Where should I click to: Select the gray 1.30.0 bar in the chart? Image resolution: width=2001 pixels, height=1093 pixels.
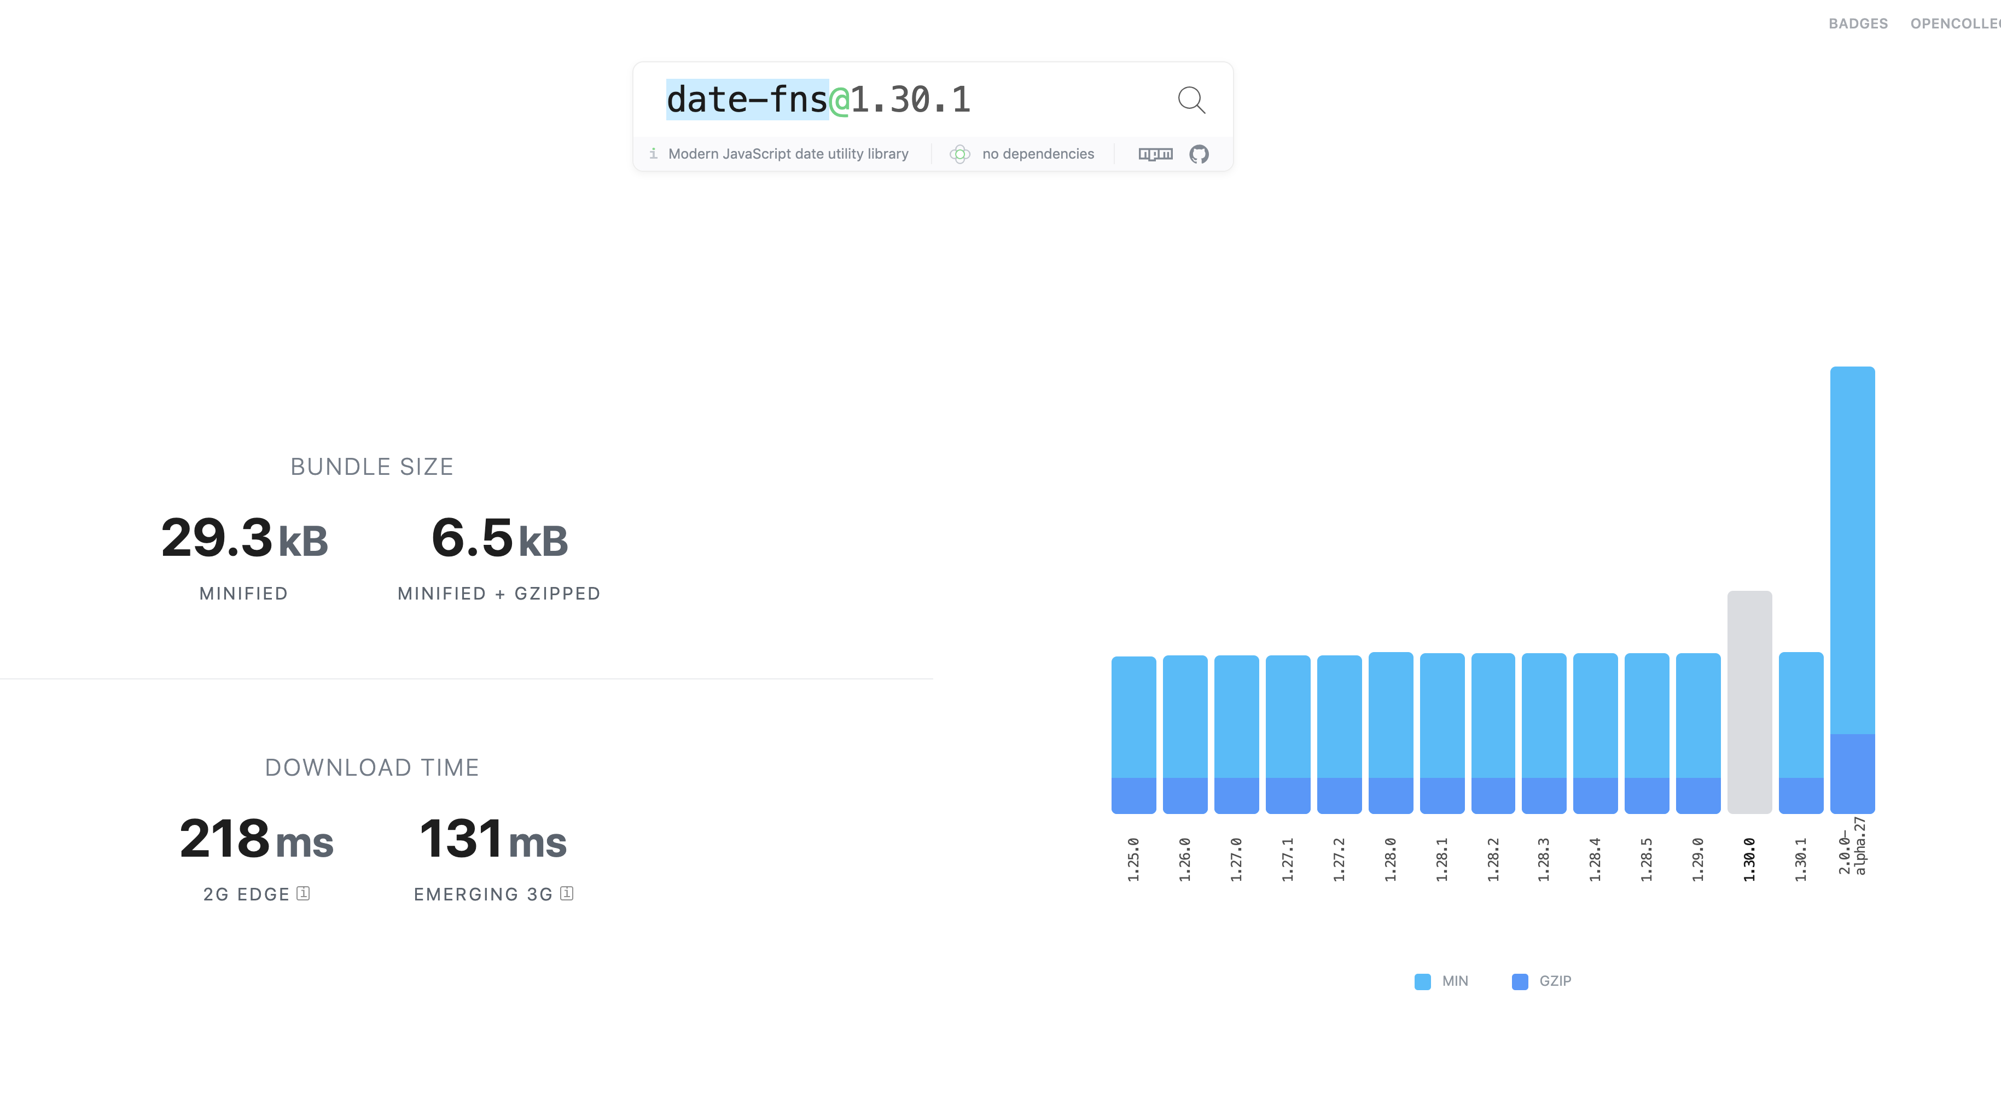(x=1750, y=699)
